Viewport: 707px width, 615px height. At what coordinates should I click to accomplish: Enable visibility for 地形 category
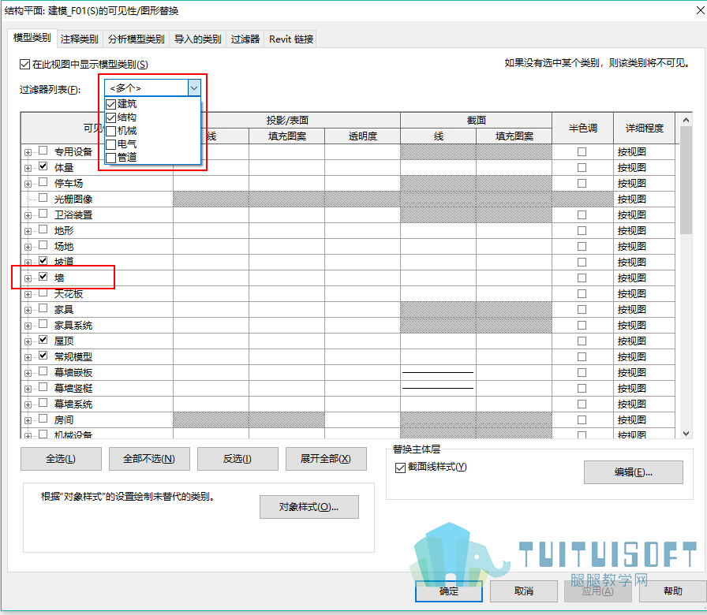[43, 229]
